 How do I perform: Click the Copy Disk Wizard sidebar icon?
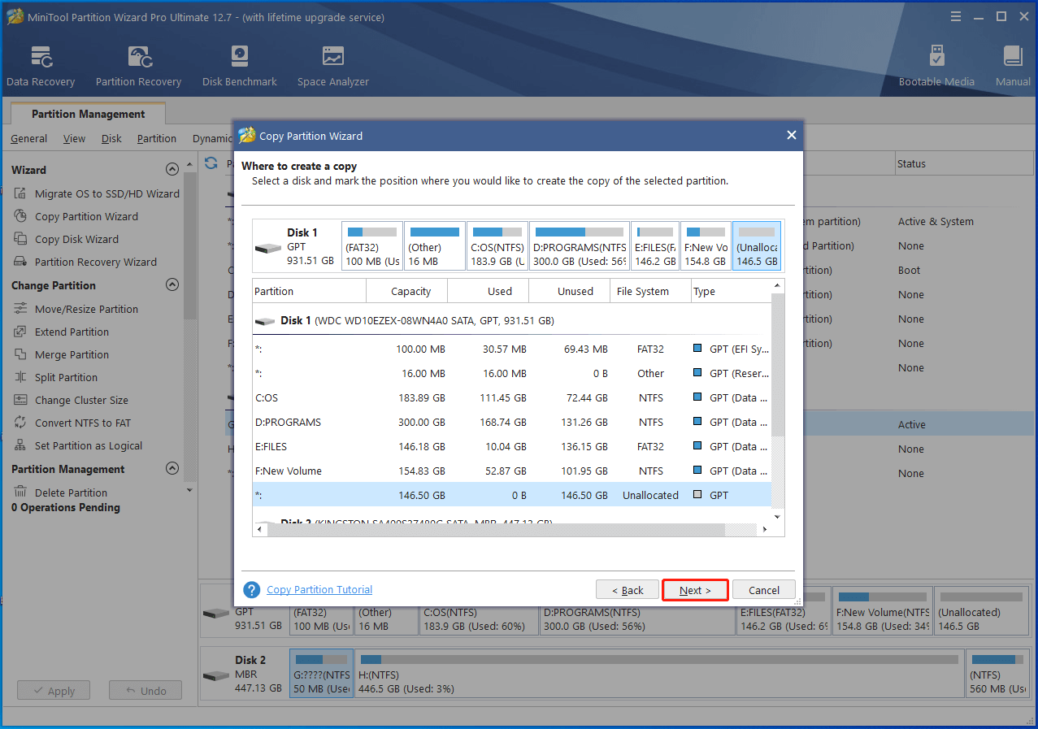(x=20, y=239)
